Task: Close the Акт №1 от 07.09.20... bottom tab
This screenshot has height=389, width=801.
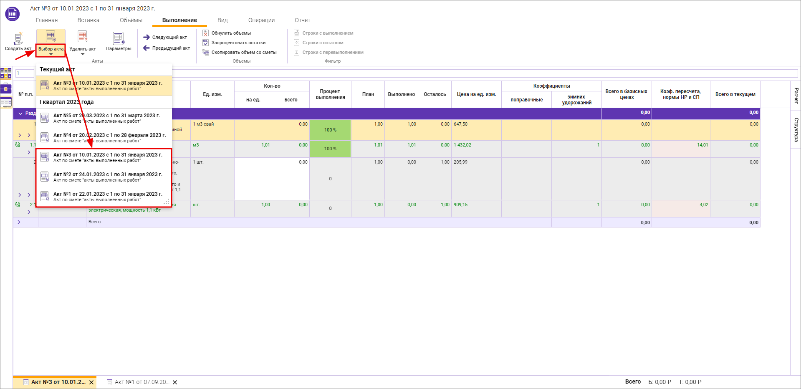Action: click(x=175, y=382)
